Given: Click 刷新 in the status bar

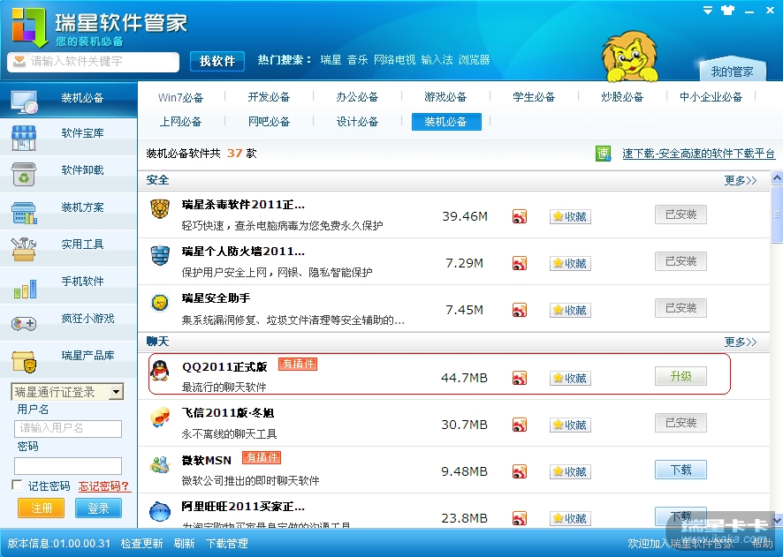Looking at the screenshot, I should (185, 544).
